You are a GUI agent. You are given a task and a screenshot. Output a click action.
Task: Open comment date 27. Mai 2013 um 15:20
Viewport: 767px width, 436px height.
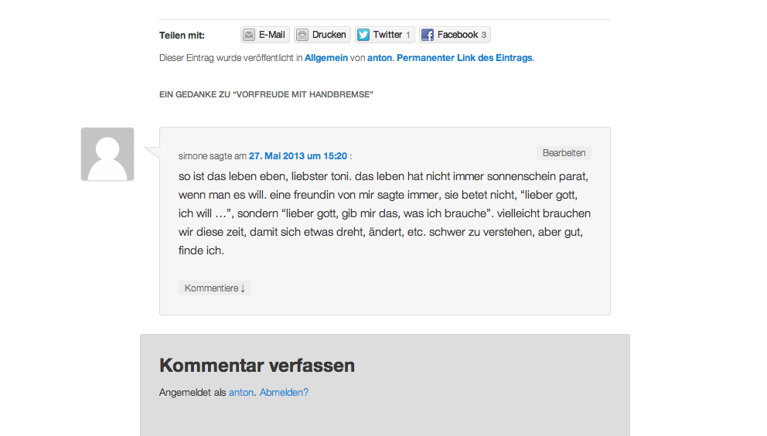click(298, 156)
